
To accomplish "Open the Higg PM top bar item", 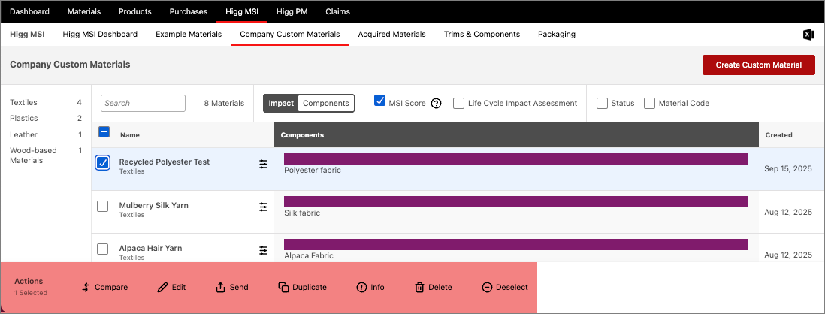I will tap(292, 11).
